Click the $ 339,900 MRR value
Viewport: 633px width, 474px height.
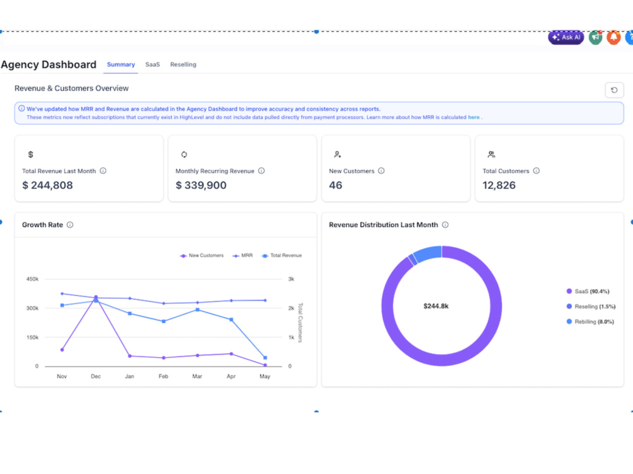point(201,185)
